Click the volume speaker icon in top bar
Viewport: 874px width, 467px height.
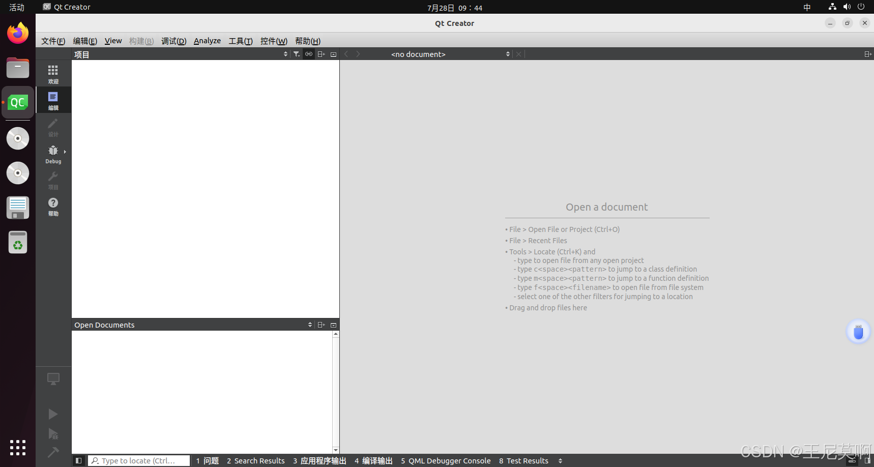point(847,7)
